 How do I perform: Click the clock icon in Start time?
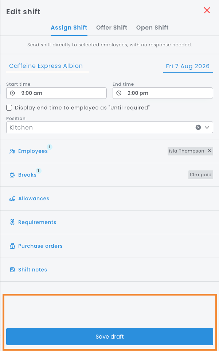tap(12, 93)
